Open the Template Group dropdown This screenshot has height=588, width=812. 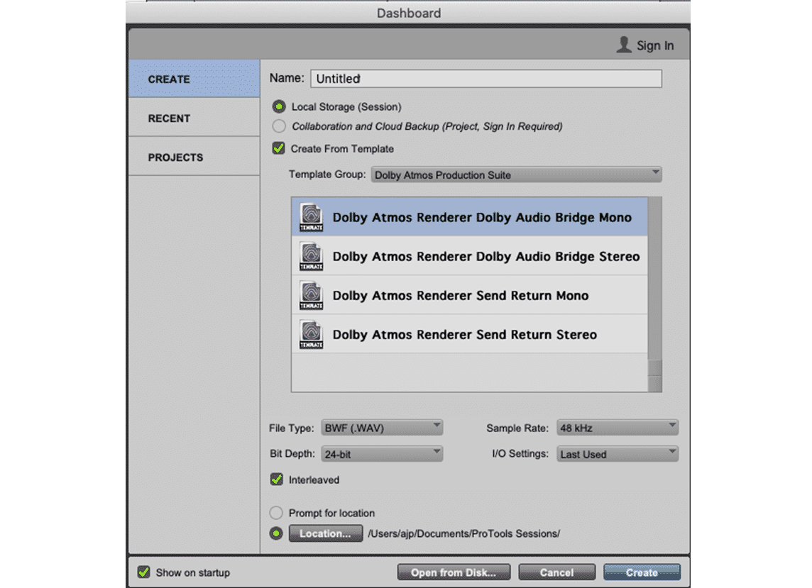coord(516,174)
